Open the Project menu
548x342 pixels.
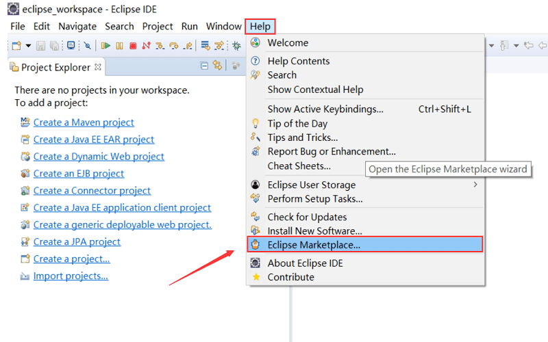[158, 26]
